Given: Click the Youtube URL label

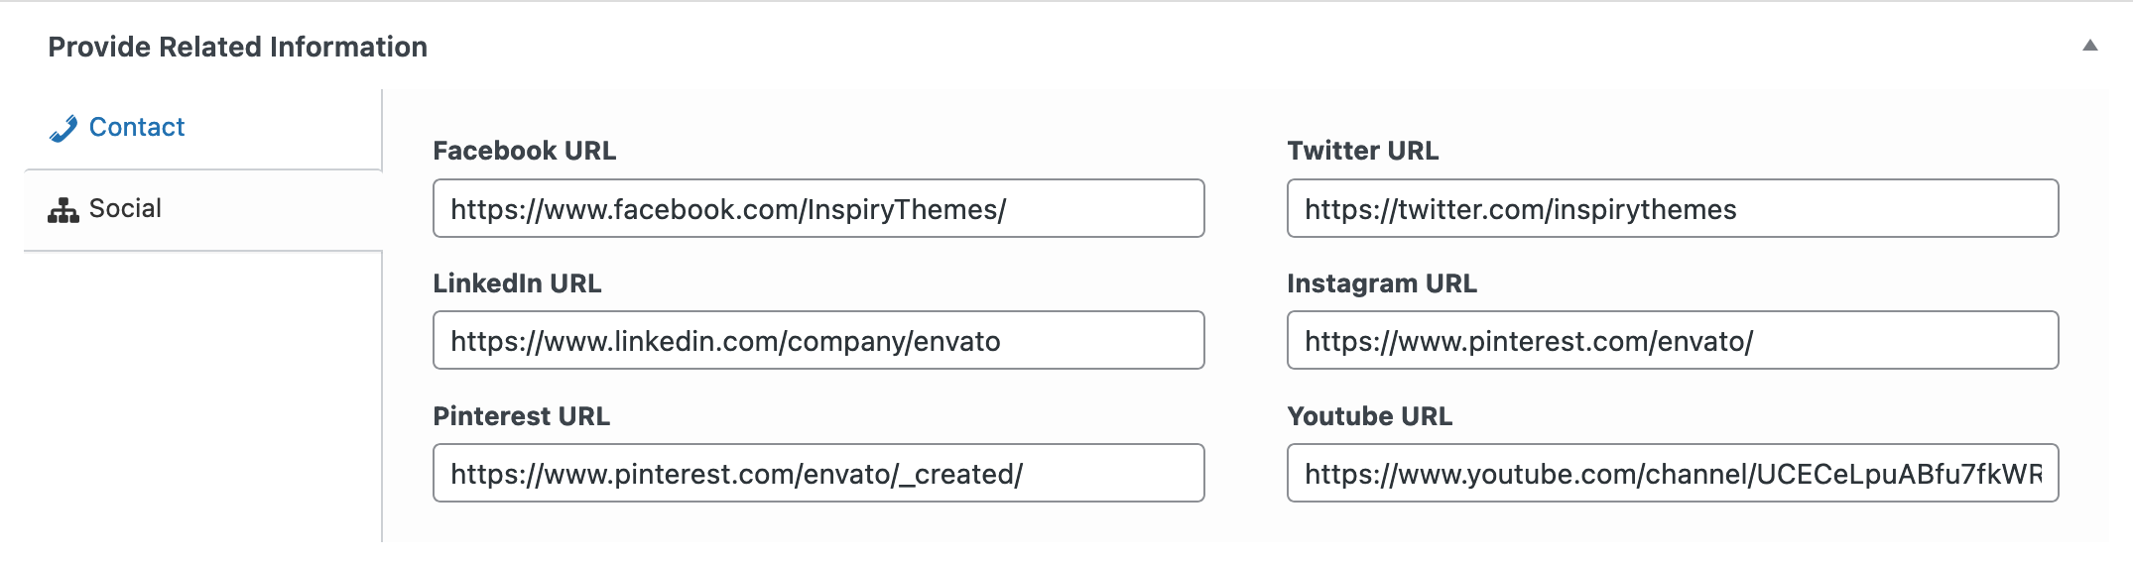Looking at the screenshot, I should 1370,416.
